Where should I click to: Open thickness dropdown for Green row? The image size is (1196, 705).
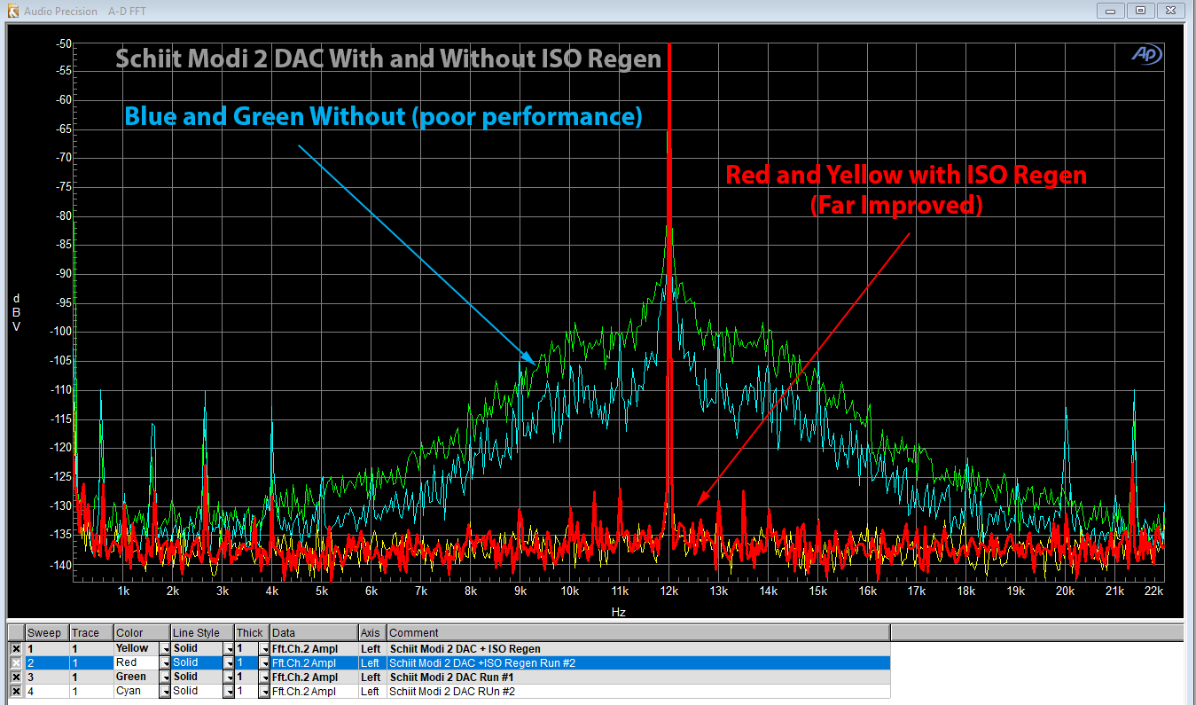click(x=263, y=678)
